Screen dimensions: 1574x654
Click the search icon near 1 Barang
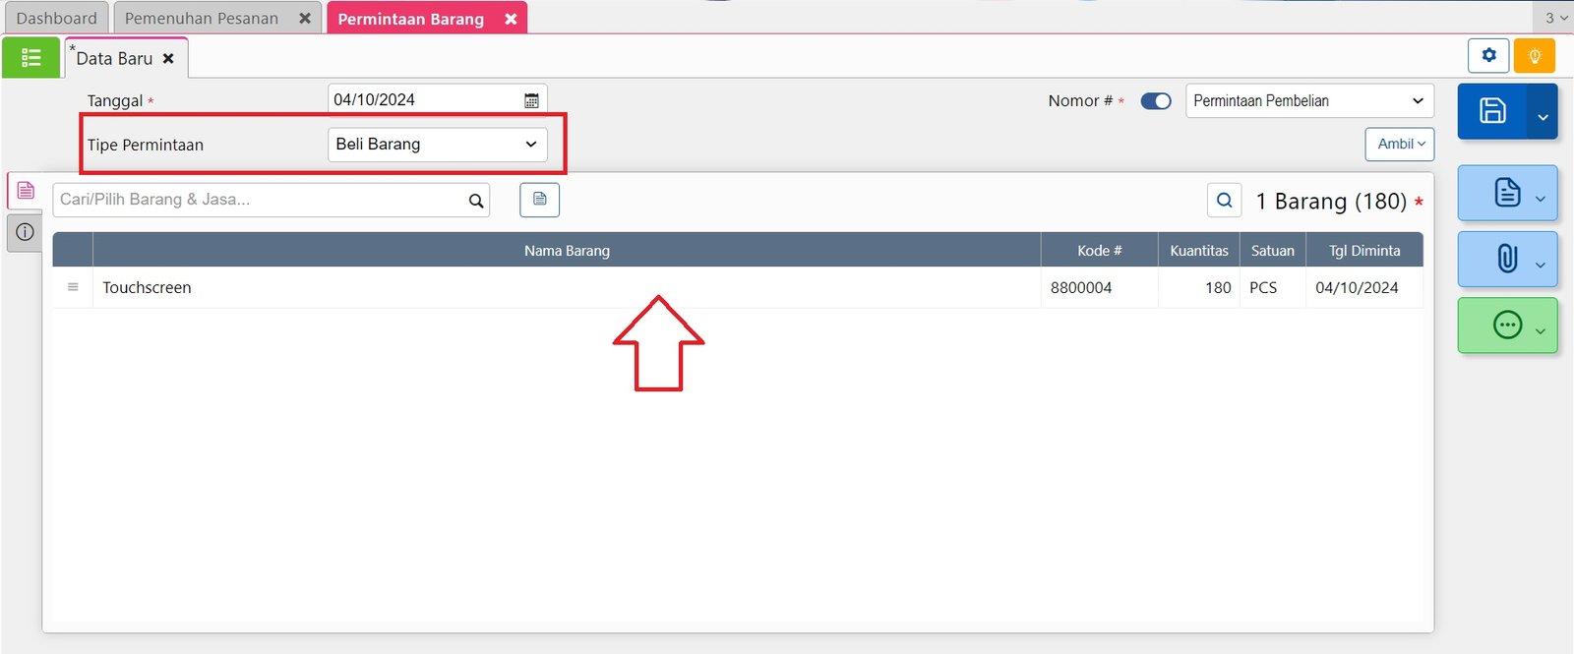click(x=1224, y=201)
